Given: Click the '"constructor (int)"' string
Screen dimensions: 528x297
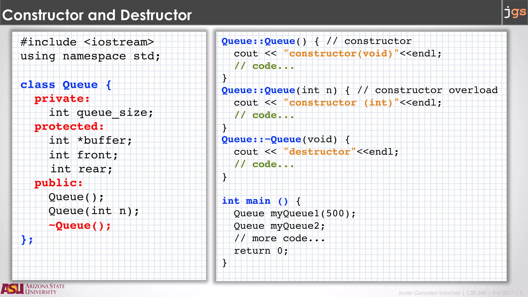Looking at the screenshot, I should [341, 103].
